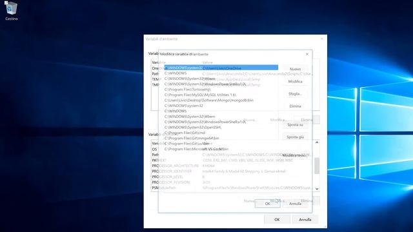The image size is (413, 232).
Task: Click the Sposta su button
Action: tap(295, 124)
